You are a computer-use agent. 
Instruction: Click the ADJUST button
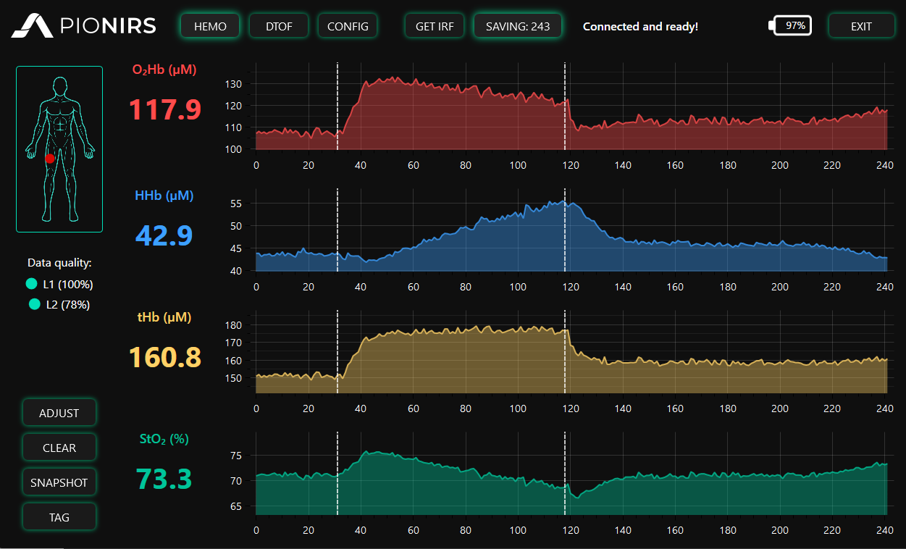pyautogui.click(x=59, y=413)
